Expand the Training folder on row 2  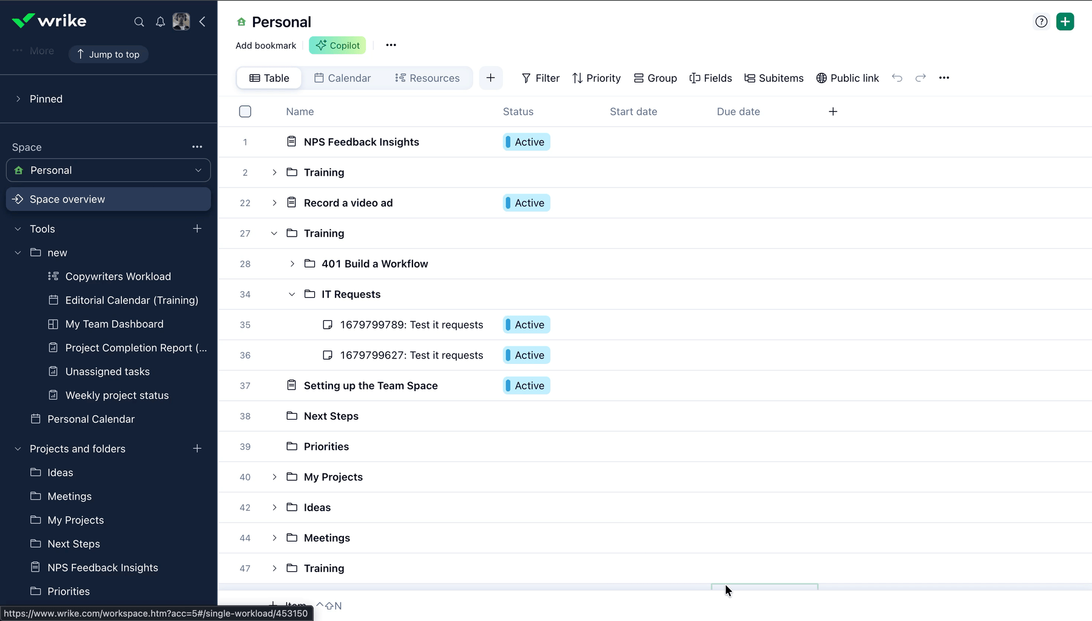click(x=274, y=172)
